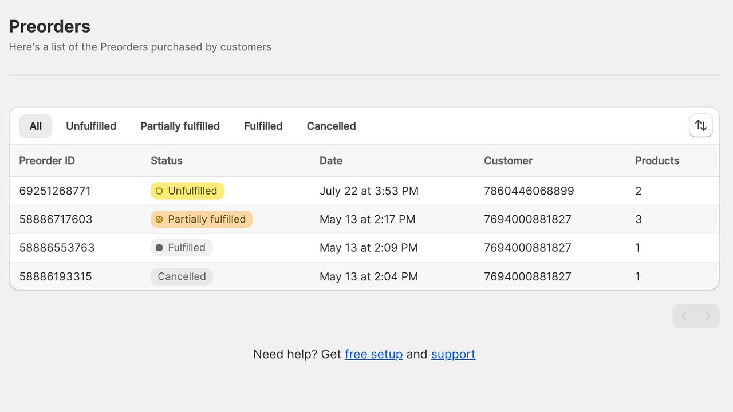
Task: Click the Fulfilled status badge
Action: (181, 248)
